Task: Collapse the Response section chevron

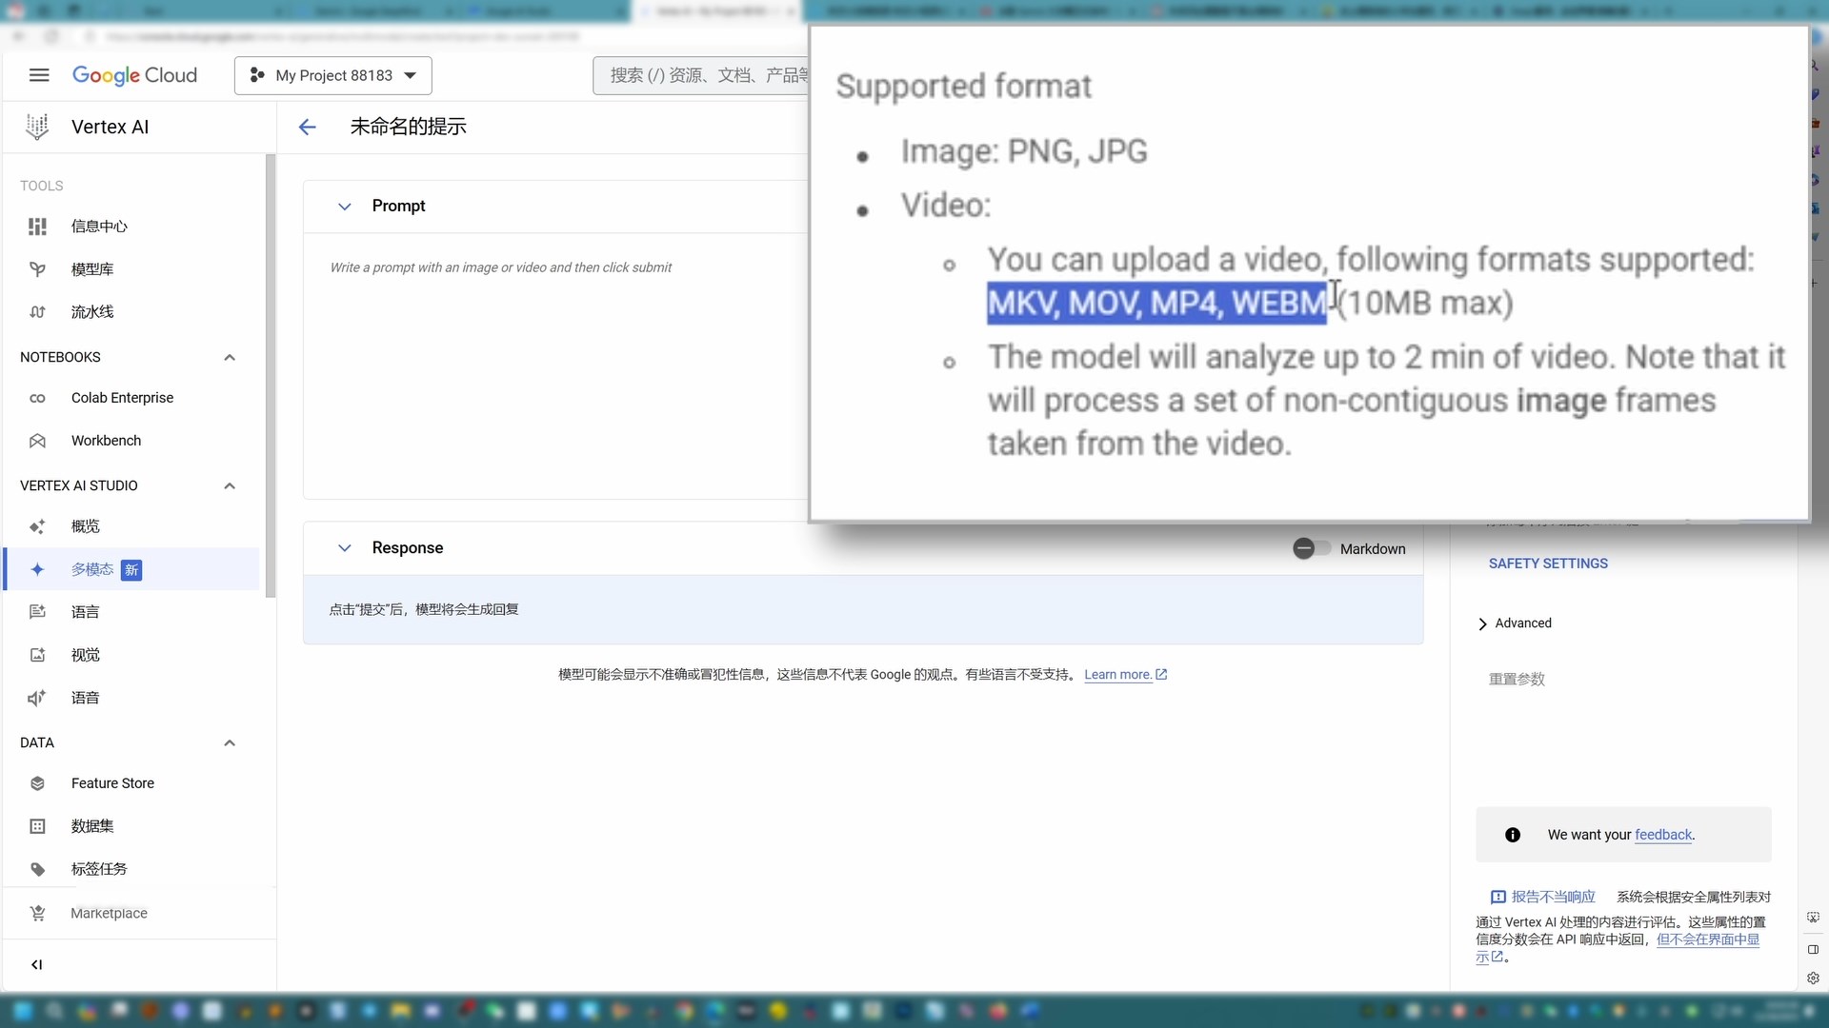Action: click(345, 548)
